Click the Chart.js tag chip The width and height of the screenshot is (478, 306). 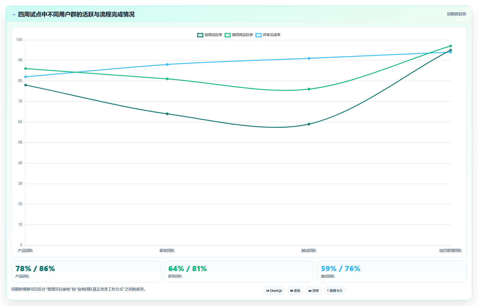[x=274, y=291]
